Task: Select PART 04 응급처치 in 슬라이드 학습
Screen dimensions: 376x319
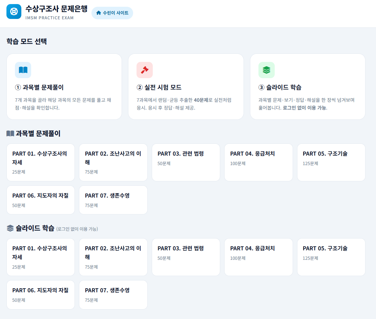Action: coord(258,257)
